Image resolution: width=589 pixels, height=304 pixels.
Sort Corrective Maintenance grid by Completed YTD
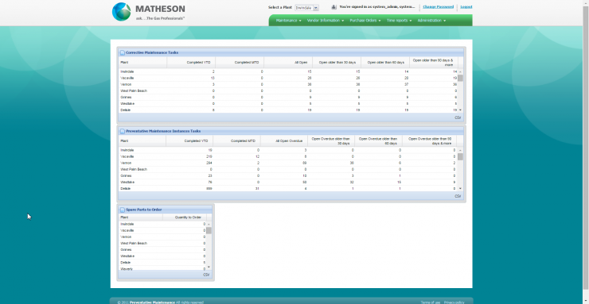pos(191,63)
